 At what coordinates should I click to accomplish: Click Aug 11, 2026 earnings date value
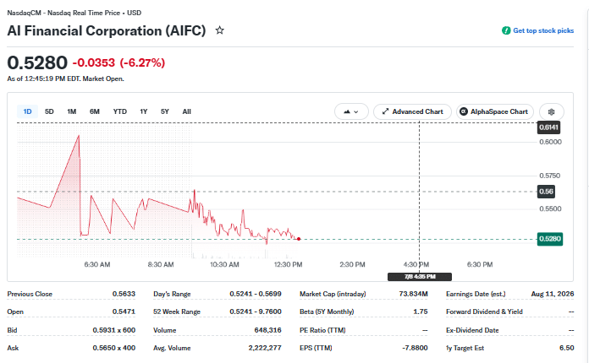click(553, 294)
